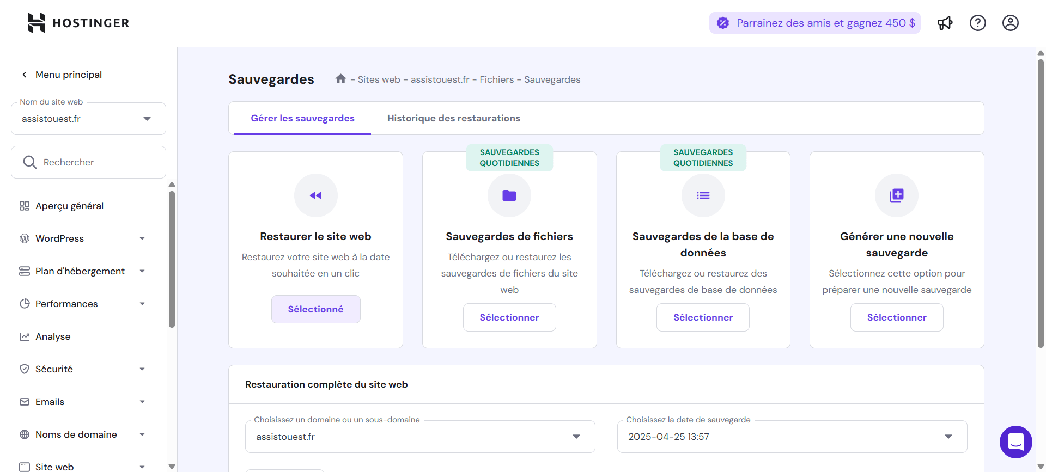
Task: Expand the WordPress sidebar menu
Action: (82, 238)
